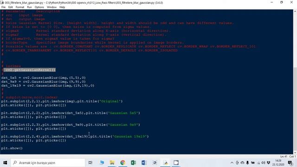Show hidden system tray icons chevron
This screenshot has height=167, width=297.
[232, 163]
